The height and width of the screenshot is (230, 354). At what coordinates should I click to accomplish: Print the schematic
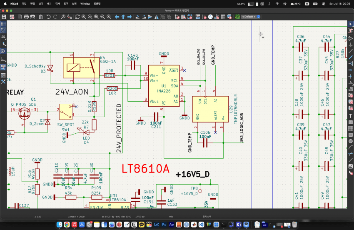point(26,17)
